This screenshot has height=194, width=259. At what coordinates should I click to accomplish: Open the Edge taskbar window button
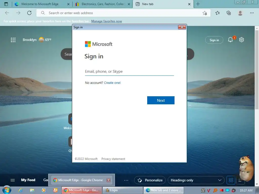click(x=164, y=190)
